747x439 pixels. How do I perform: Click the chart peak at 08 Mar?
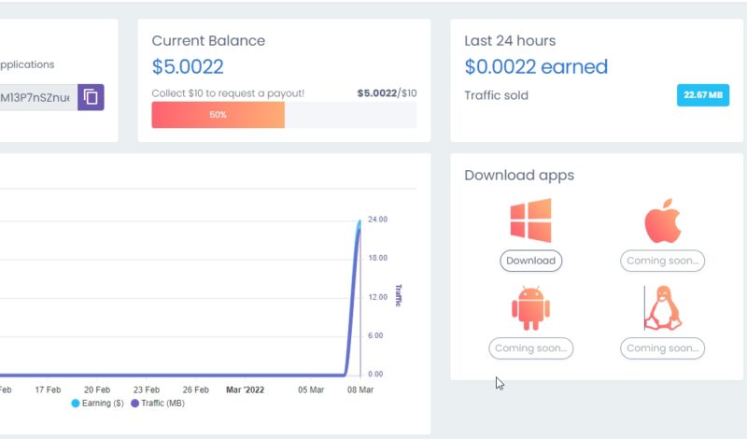pyautogui.click(x=359, y=223)
